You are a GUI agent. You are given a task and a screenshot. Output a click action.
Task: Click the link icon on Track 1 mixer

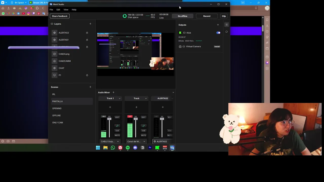[x=117, y=126]
